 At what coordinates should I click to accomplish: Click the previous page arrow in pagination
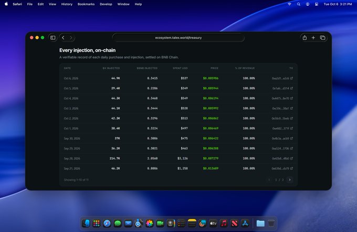[x=269, y=180]
